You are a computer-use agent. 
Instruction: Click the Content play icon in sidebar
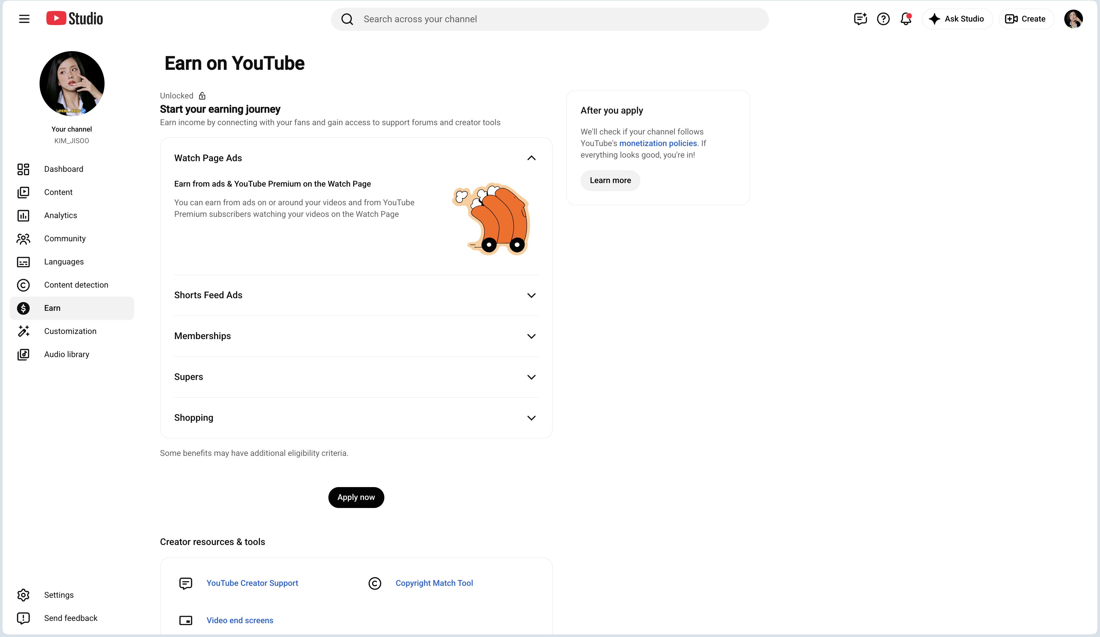click(23, 192)
